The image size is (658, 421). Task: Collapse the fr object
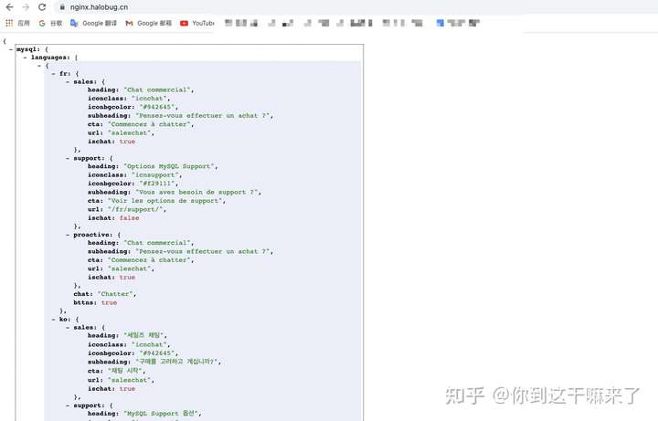pyautogui.click(x=54, y=74)
